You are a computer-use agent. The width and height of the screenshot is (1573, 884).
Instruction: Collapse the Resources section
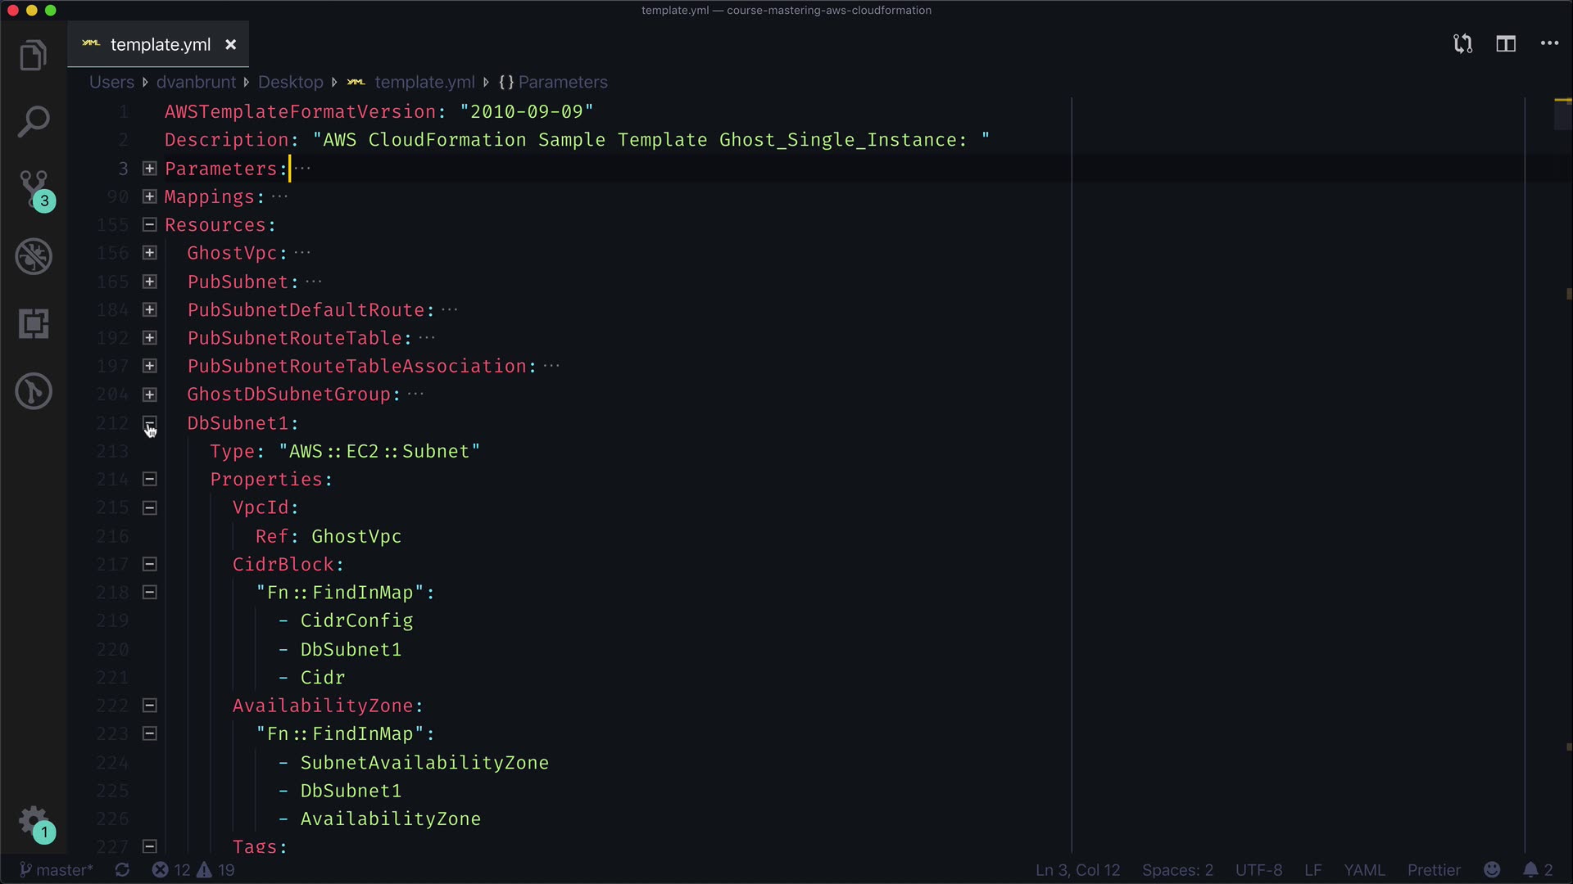coord(150,224)
